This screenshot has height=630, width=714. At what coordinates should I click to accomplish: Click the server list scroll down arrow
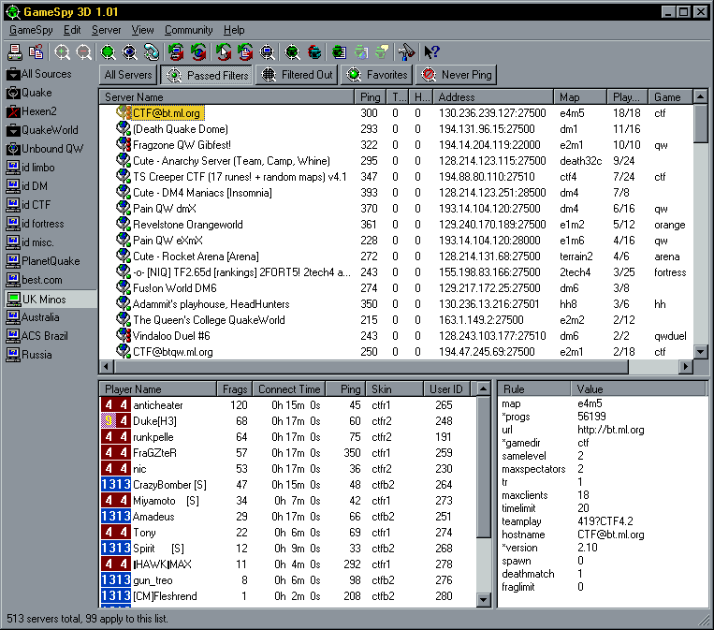(700, 352)
